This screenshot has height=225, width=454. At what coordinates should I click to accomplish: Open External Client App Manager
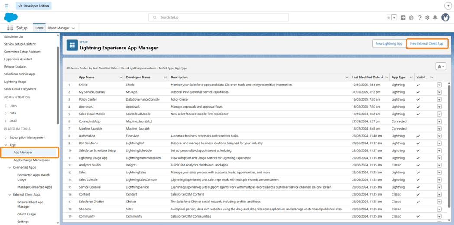coord(30,205)
